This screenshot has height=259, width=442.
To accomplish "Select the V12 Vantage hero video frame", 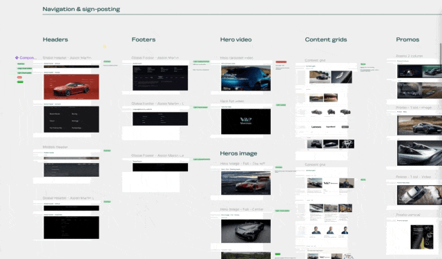I will 246,122.
